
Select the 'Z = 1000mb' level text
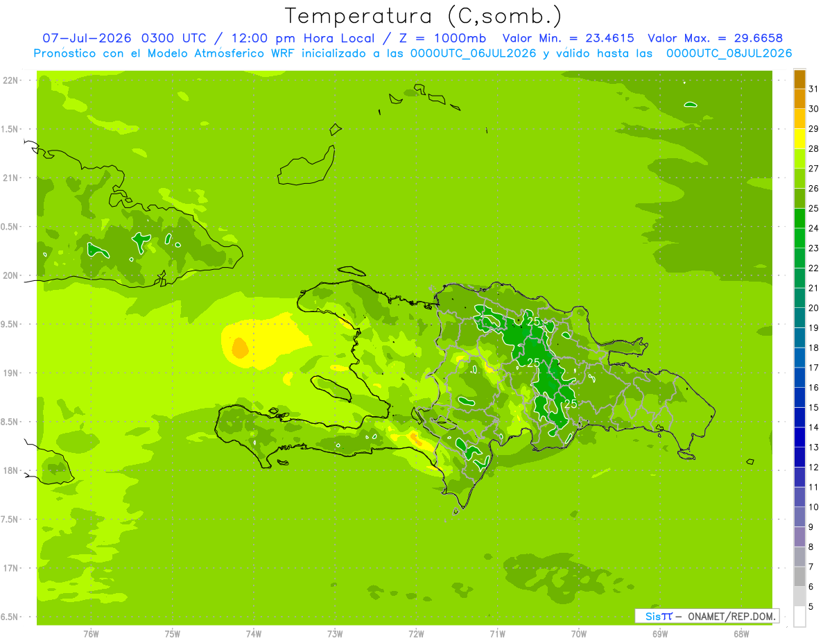pyautogui.click(x=442, y=38)
